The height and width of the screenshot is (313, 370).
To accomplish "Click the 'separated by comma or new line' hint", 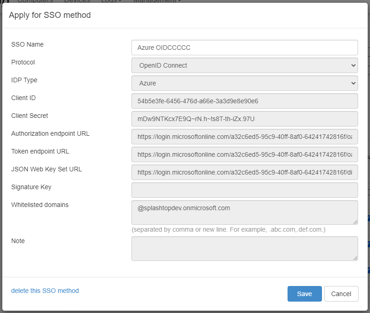I will coord(229,229).
